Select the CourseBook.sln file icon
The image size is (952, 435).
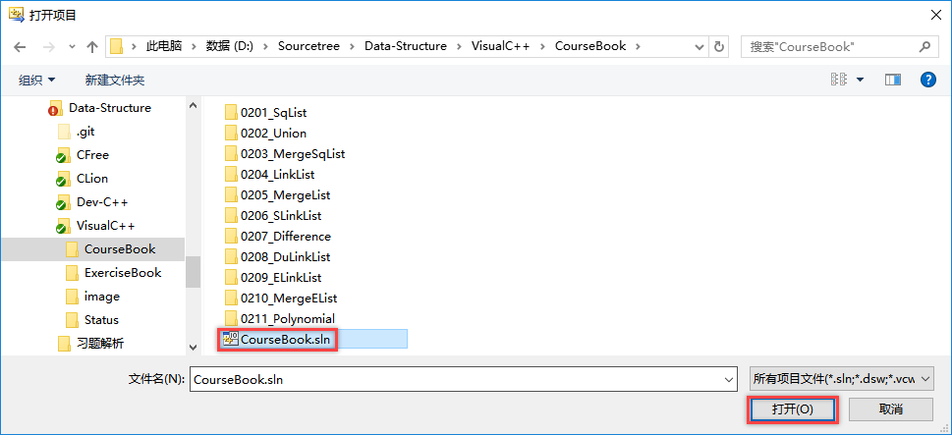point(231,340)
